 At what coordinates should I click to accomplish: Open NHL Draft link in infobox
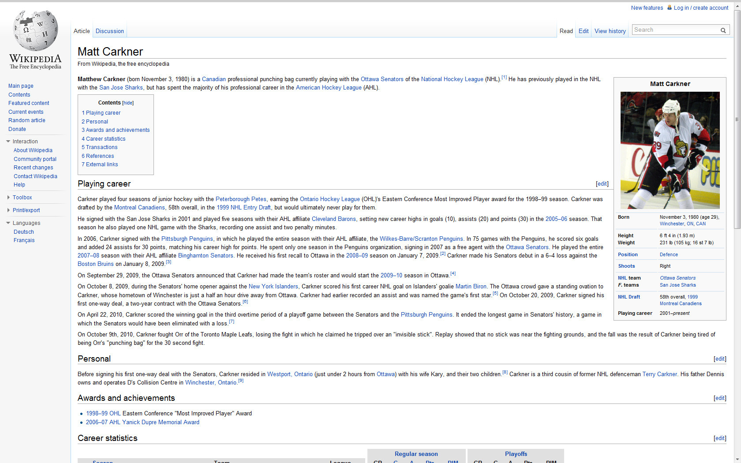[629, 297]
